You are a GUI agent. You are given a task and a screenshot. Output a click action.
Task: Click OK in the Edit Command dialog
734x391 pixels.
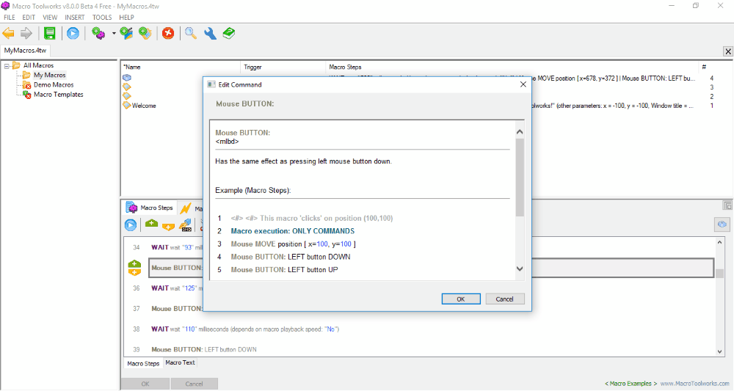pos(461,299)
